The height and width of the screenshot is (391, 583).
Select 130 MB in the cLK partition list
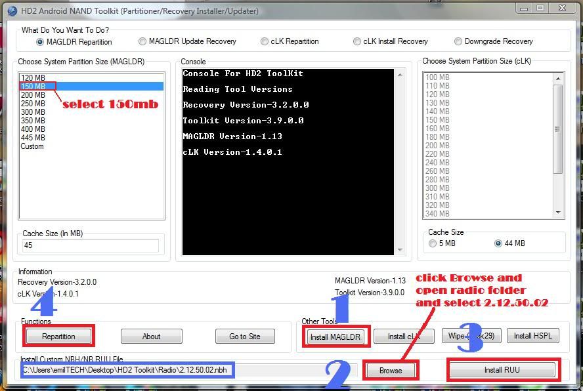488,103
